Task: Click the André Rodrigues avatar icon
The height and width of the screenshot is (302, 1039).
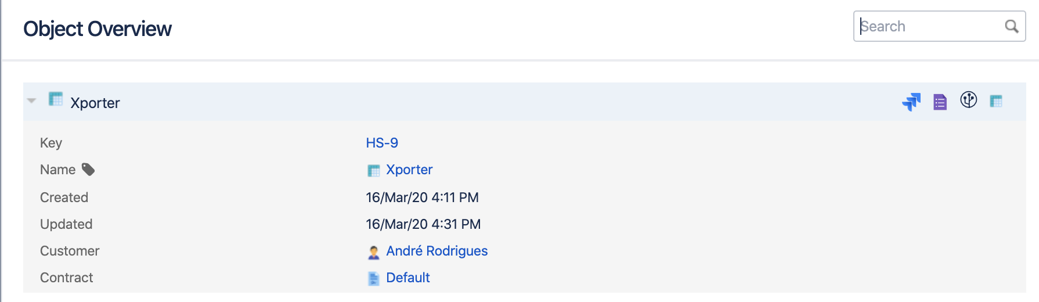Action: (x=374, y=252)
